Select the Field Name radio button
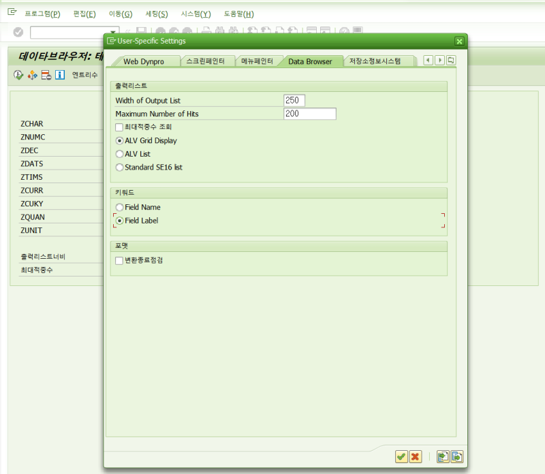 (119, 208)
